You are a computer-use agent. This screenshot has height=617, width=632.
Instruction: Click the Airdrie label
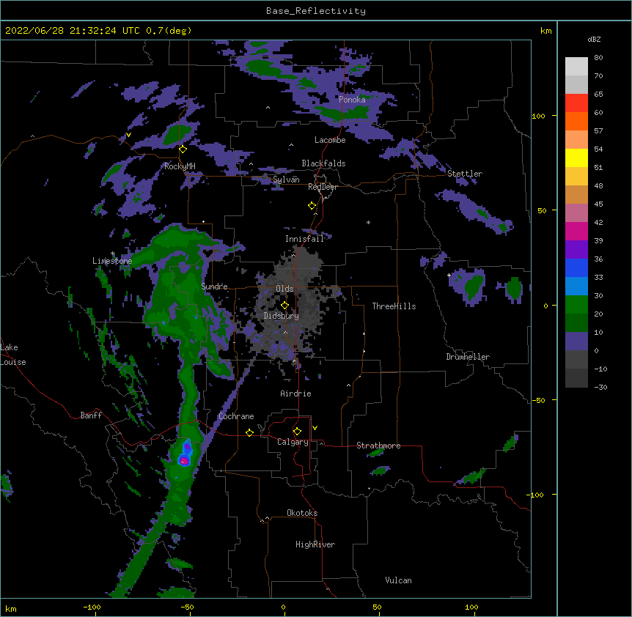pyautogui.click(x=296, y=394)
